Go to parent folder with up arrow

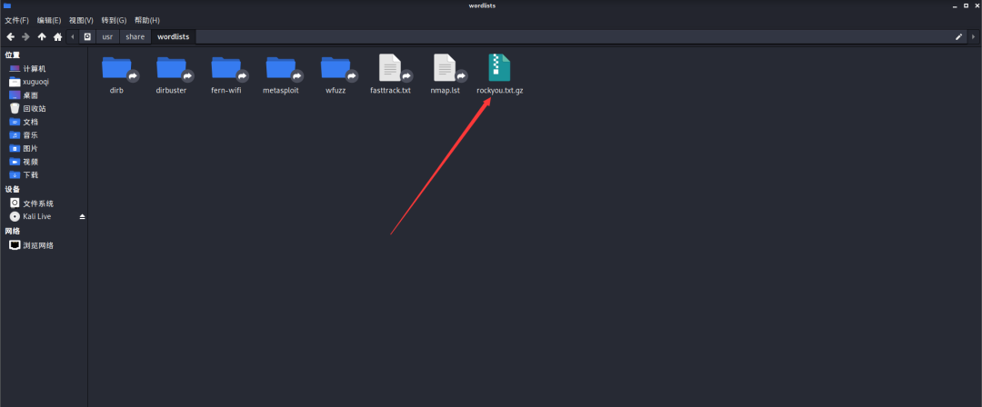pyautogui.click(x=41, y=37)
